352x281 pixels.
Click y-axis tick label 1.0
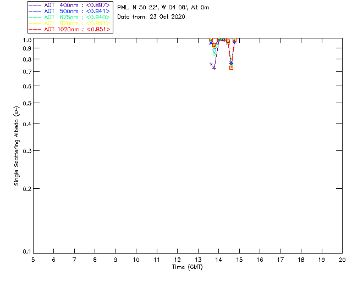pos(27,40)
